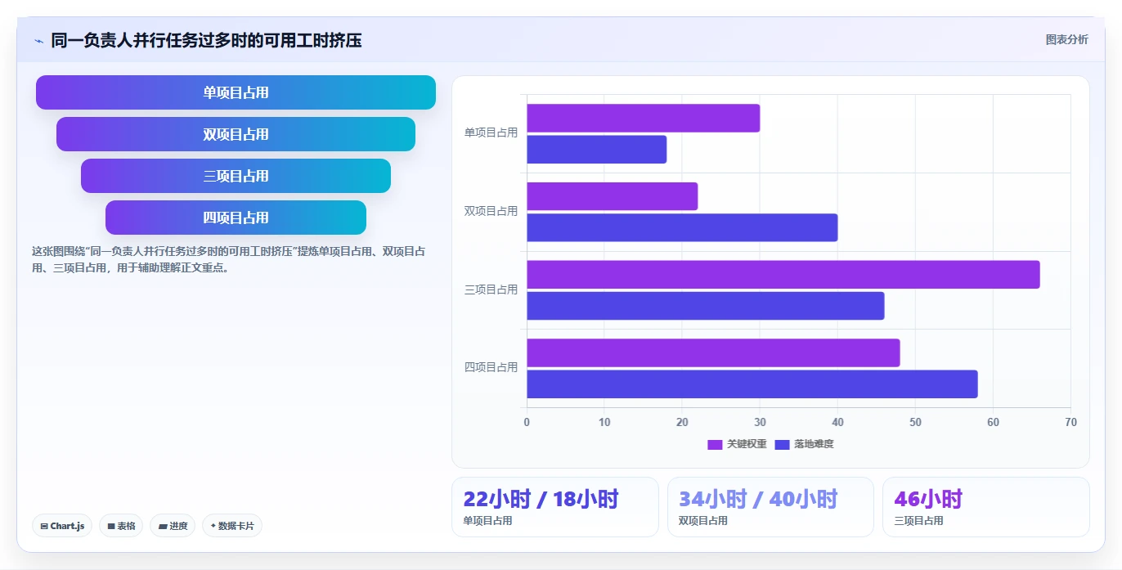Open the 34小时 / 40小时 data card

[770, 507]
